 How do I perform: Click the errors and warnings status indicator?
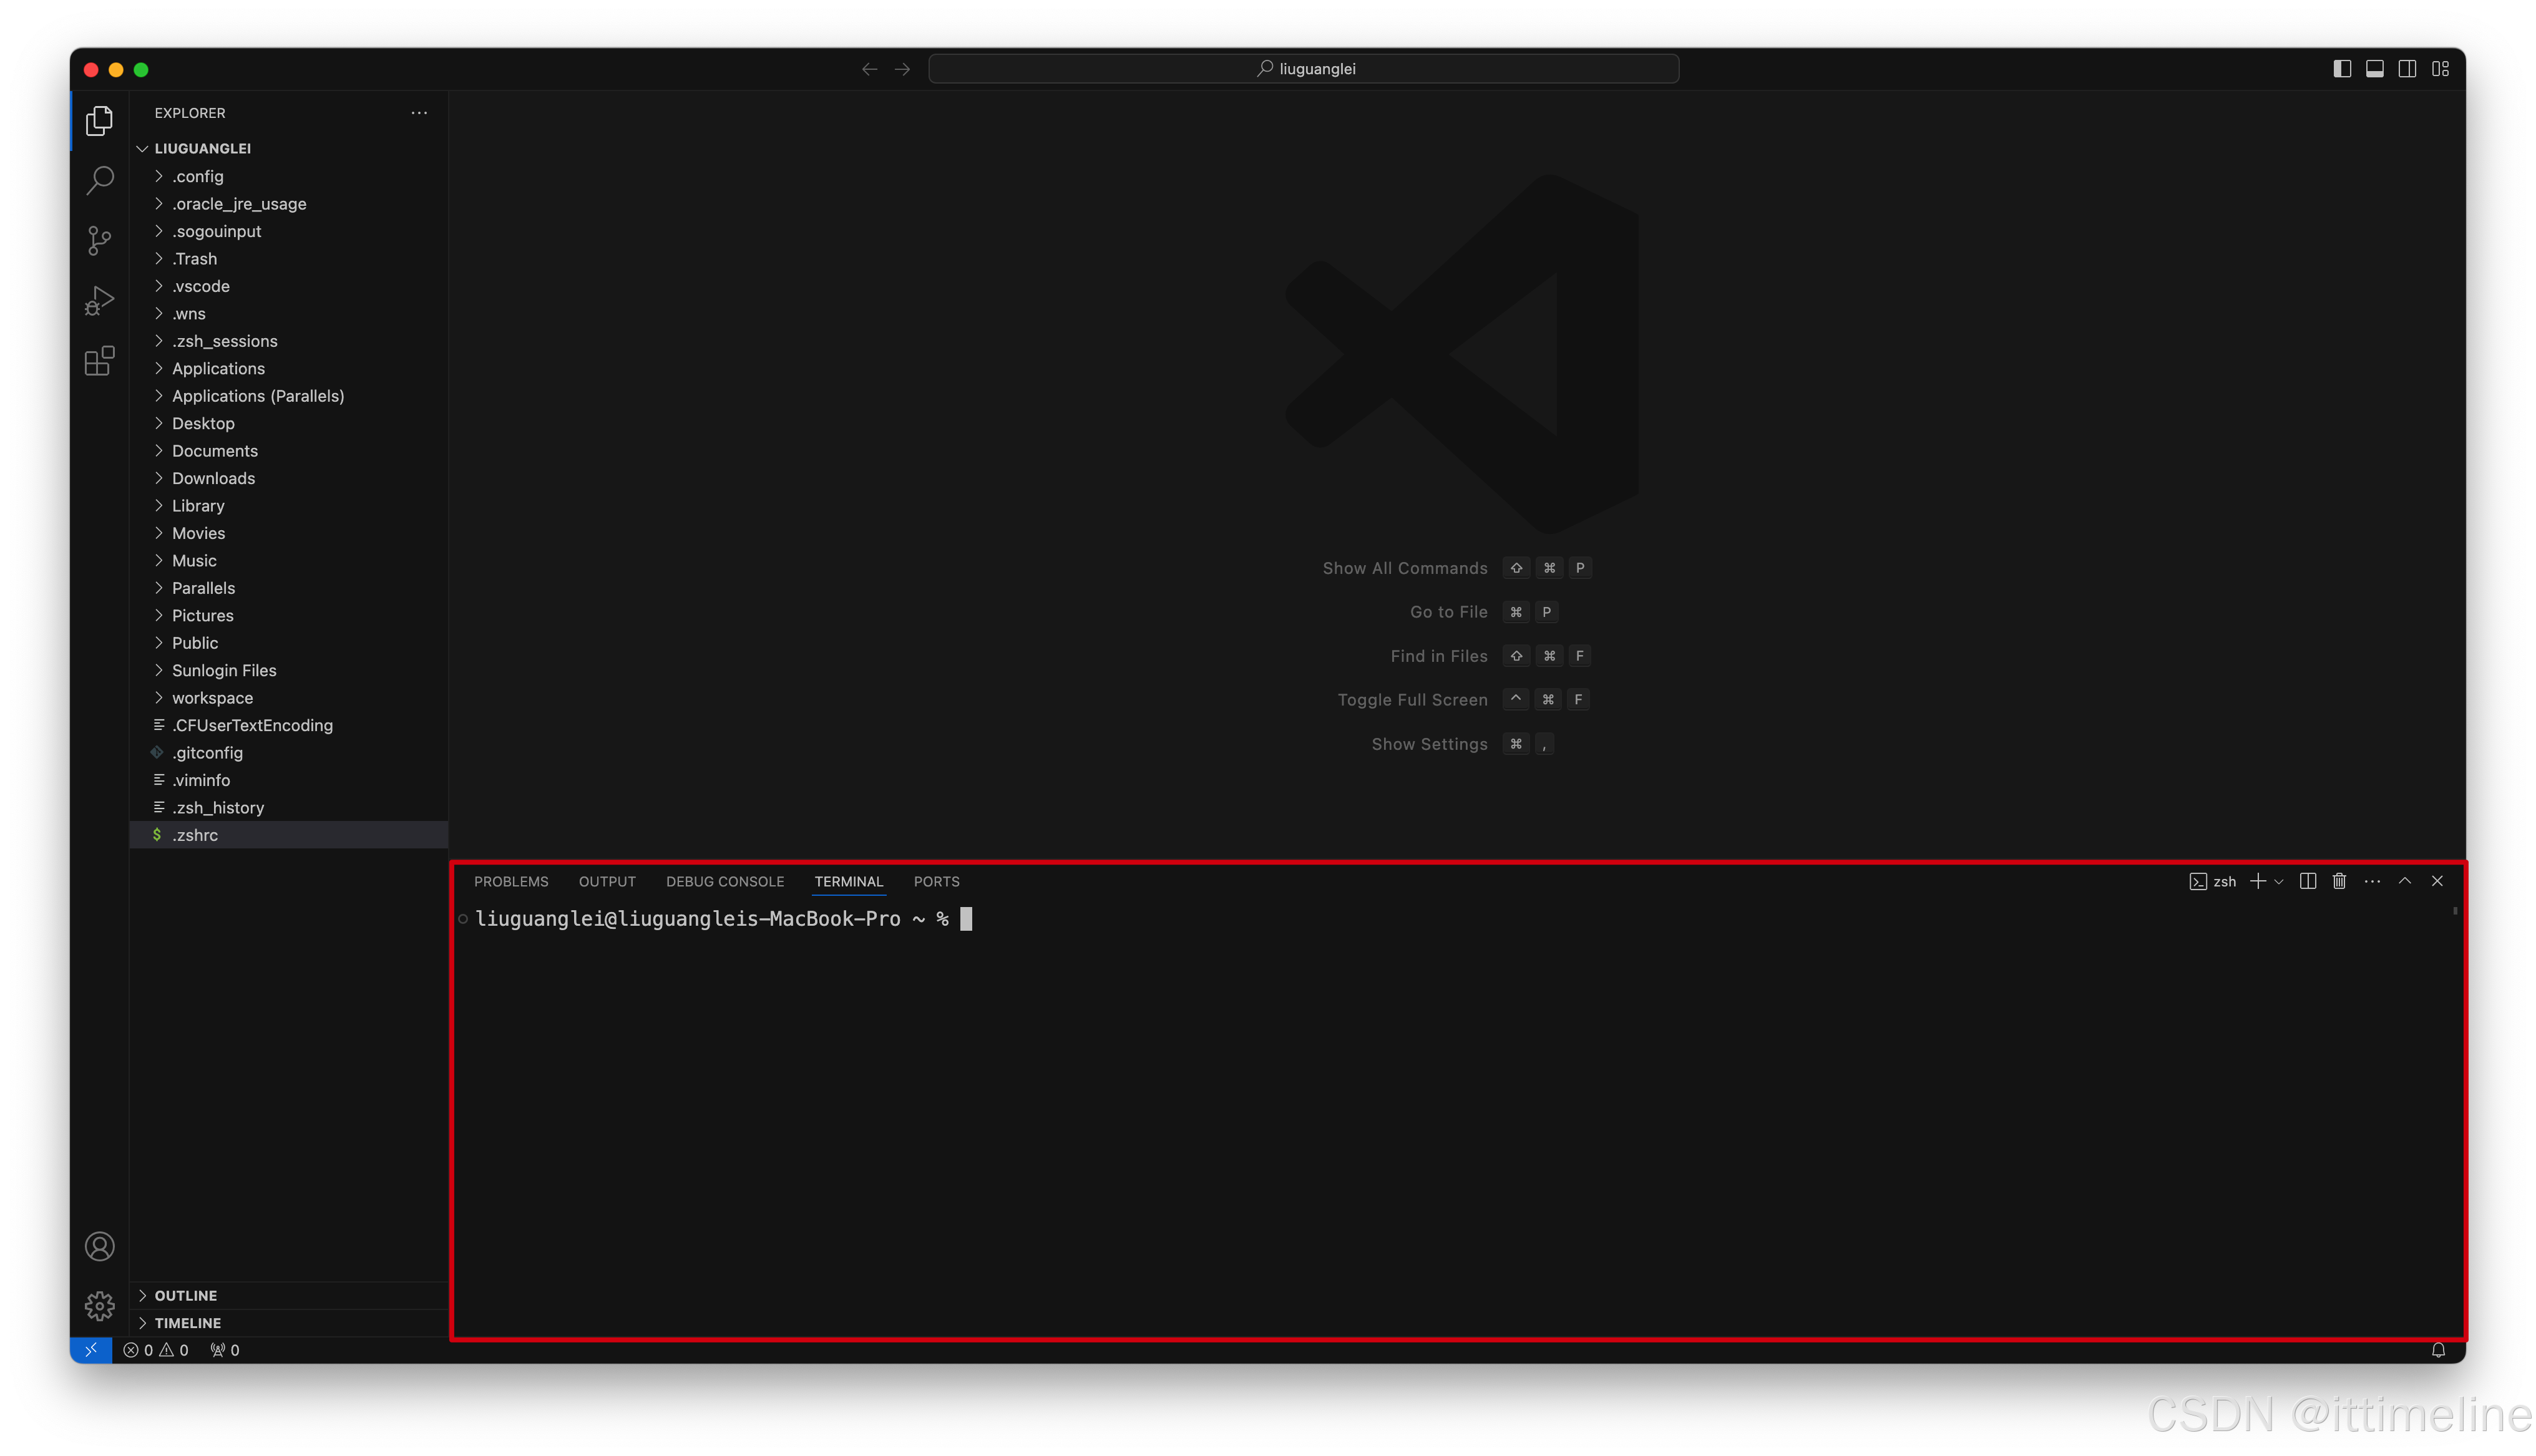point(156,1350)
